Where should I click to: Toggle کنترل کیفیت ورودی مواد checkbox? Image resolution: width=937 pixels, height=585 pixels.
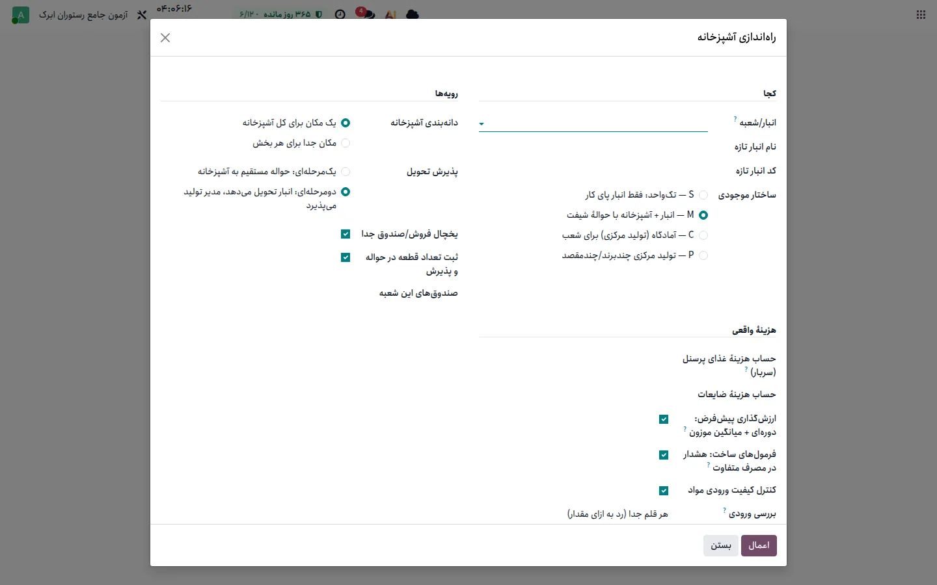coord(664,491)
